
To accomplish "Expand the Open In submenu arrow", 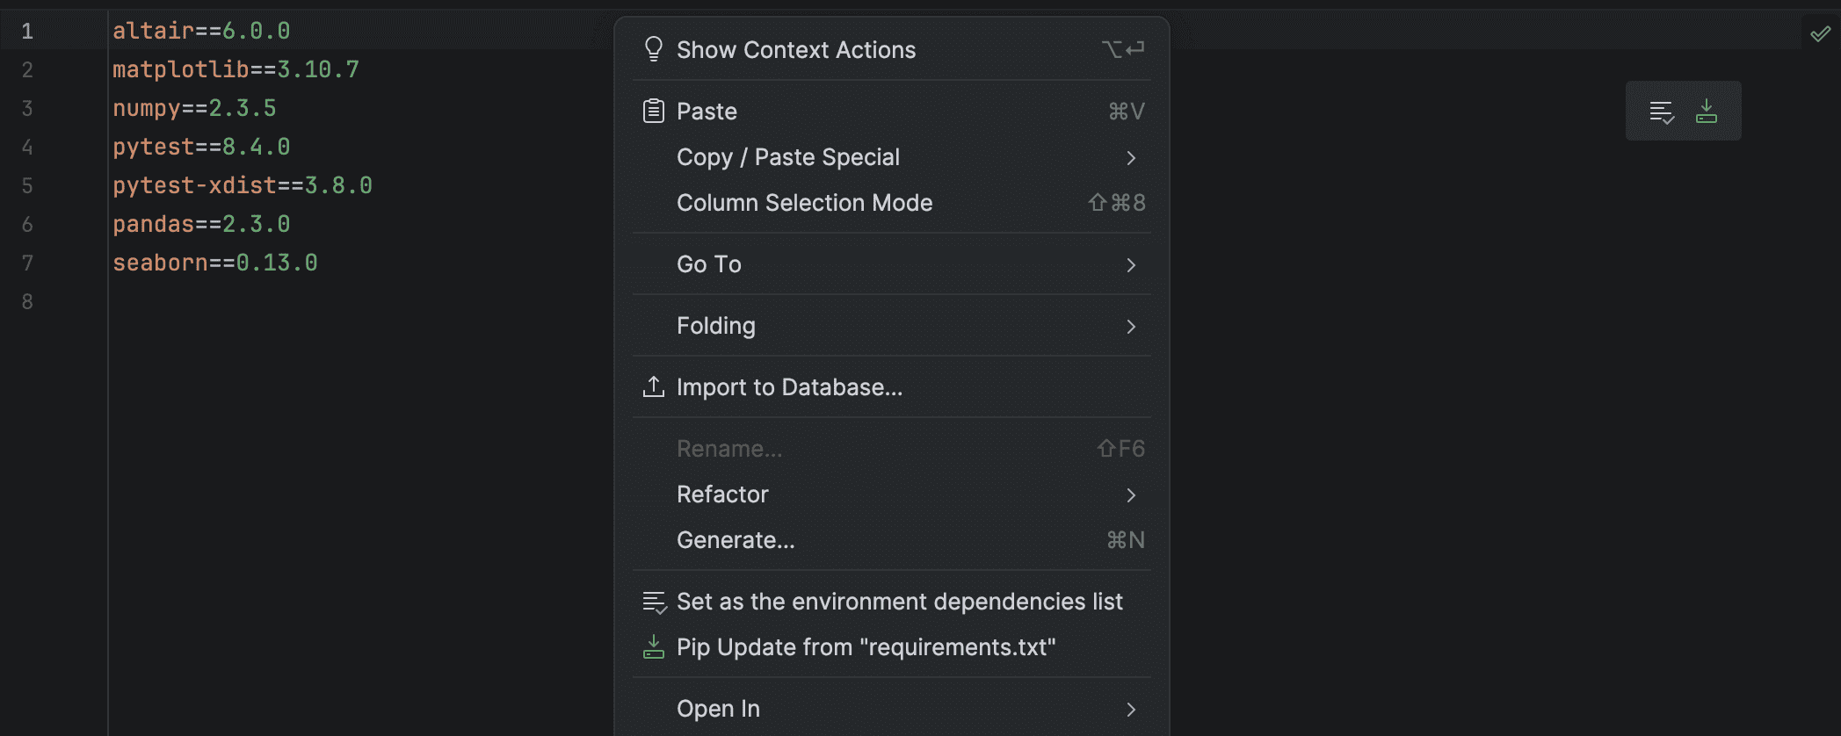I will tap(1131, 710).
